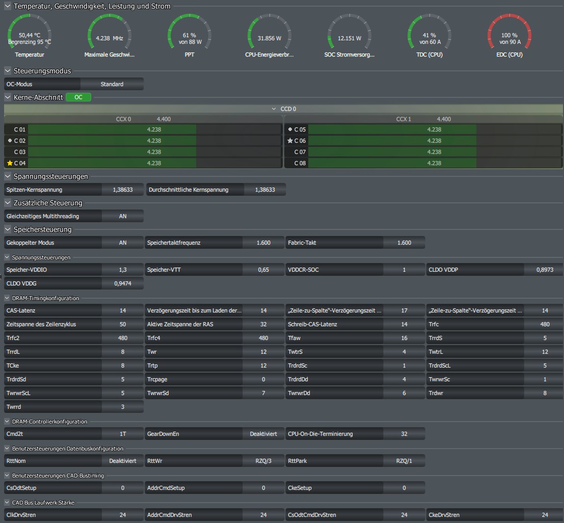
Task: Collapse Temperatur, Geschwindigkeit, Leistung und Strom section
Action: pyautogui.click(x=8, y=6)
